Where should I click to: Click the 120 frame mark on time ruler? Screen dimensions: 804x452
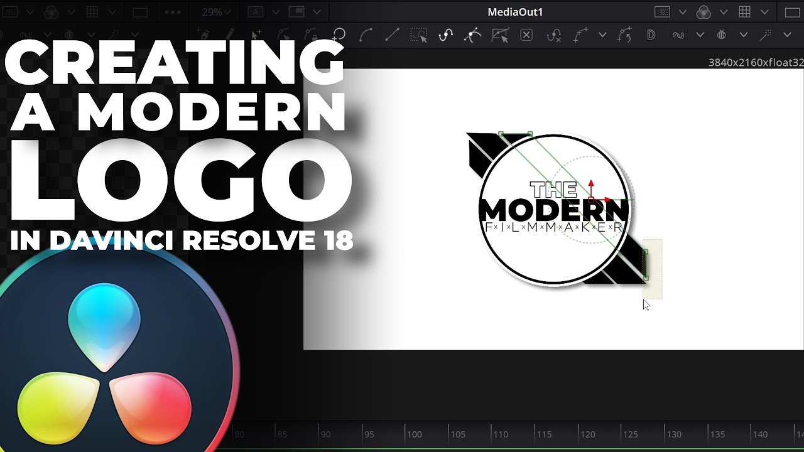[587, 434]
